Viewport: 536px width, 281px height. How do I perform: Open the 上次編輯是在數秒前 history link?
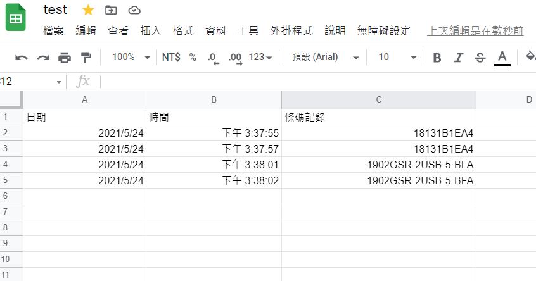pos(476,31)
